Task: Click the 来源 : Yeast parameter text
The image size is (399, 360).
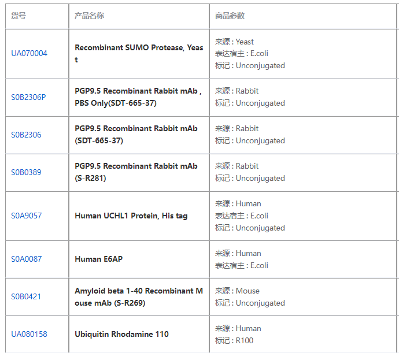Action: click(234, 42)
